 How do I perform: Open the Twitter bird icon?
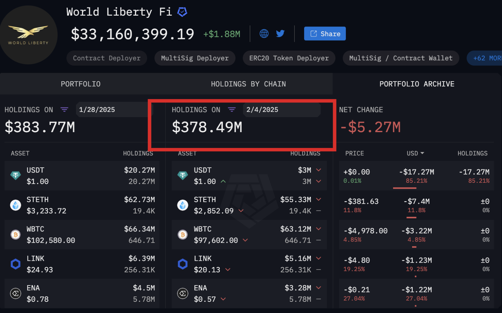[280, 34]
